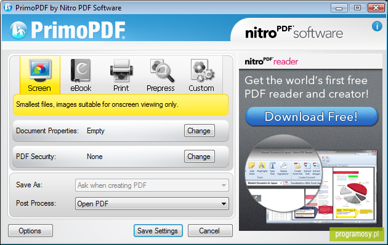This screenshot has width=388, height=245.
Task: Click the 'Smallest files' description text
Action: [x=97, y=104]
